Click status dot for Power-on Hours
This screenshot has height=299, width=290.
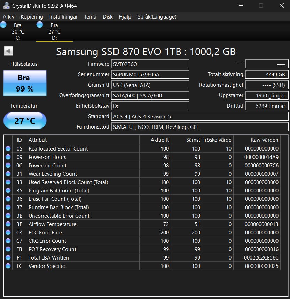coord(8,157)
